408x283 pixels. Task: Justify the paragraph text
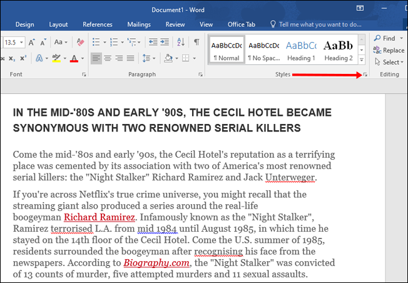point(130,58)
